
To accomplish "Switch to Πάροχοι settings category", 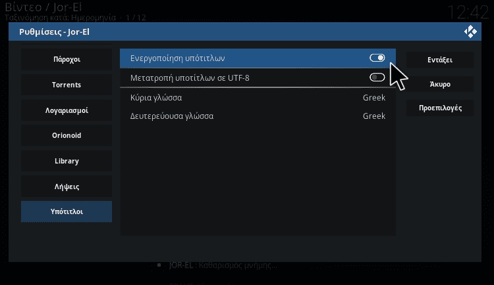I will pos(67,59).
